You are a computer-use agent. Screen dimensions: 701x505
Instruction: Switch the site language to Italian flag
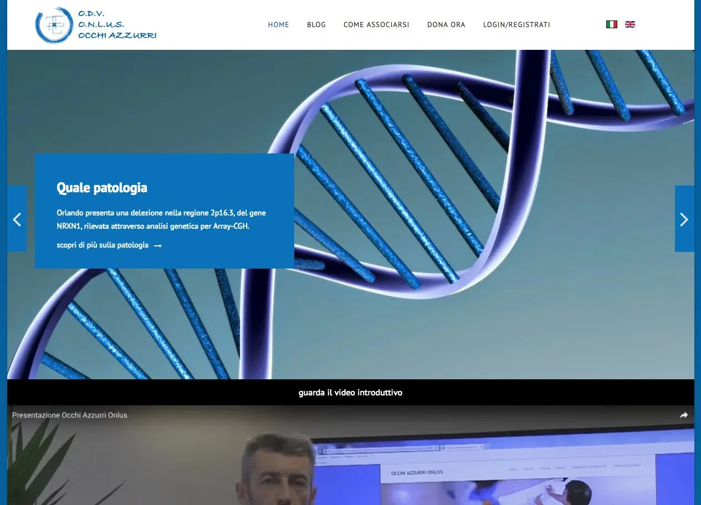pos(612,24)
